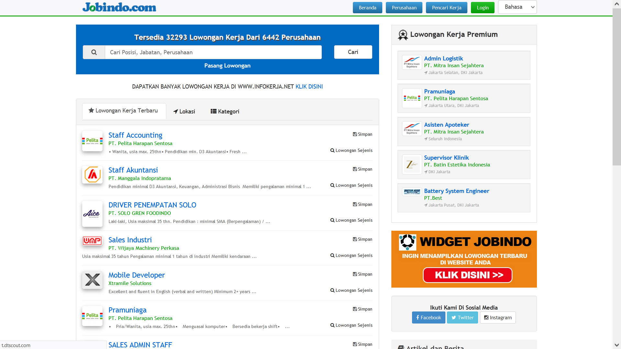
Task: Open Aice logo beside Driver Penempatan Solo
Action: coord(92,214)
